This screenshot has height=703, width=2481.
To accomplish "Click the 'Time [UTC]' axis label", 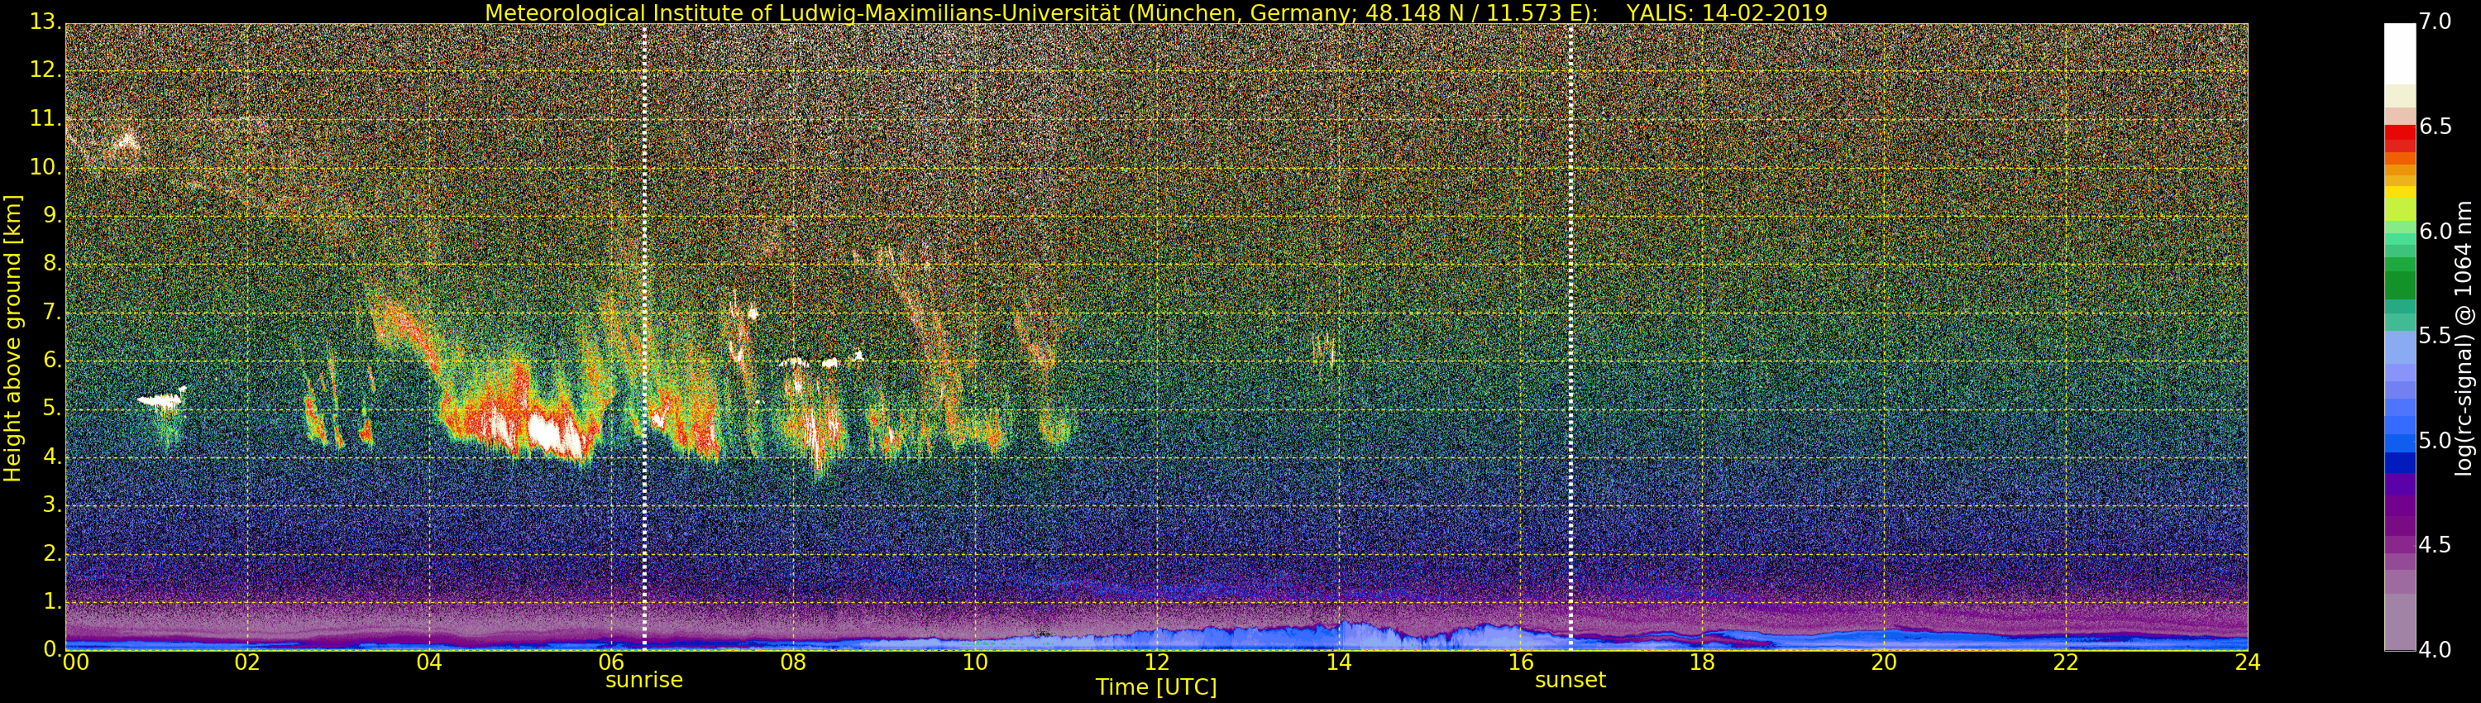I will [1156, 687].
